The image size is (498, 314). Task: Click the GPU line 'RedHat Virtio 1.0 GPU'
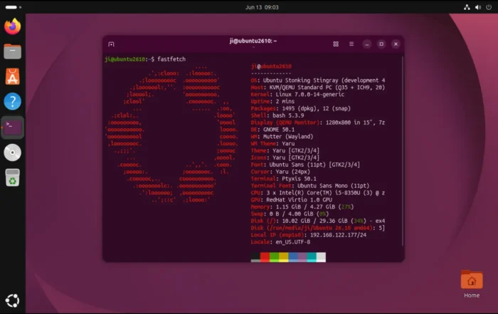pyautogui.click(x=292, y=199)
